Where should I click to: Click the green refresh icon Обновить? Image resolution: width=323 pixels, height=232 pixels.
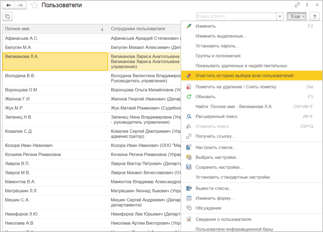coord(189,97)
